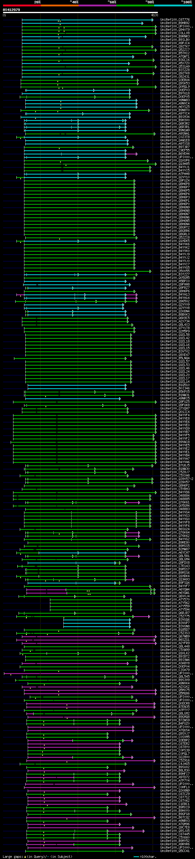Select UniRef100_B5THI2 entry
Image resolution: width=195 pixels, height=859 pixels.
tap(175, 53)
